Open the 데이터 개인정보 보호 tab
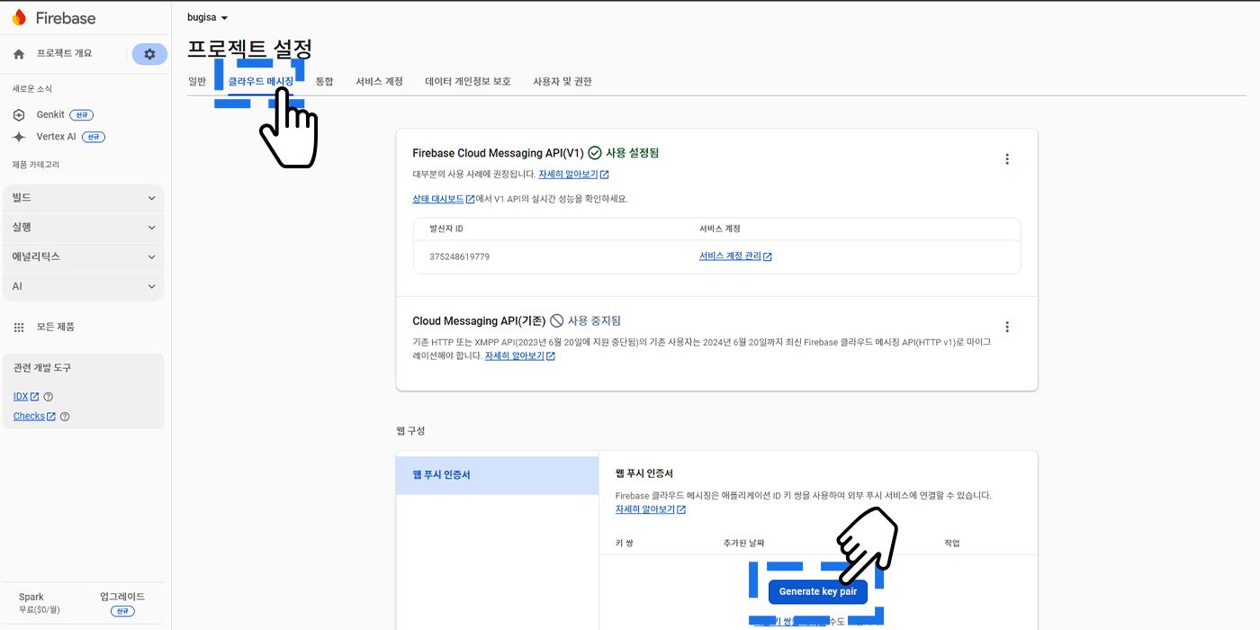 tap(468, 81)
